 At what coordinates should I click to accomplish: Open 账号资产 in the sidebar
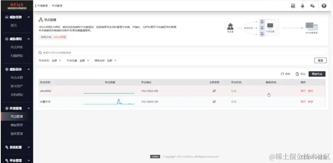(x=17, y=86)
